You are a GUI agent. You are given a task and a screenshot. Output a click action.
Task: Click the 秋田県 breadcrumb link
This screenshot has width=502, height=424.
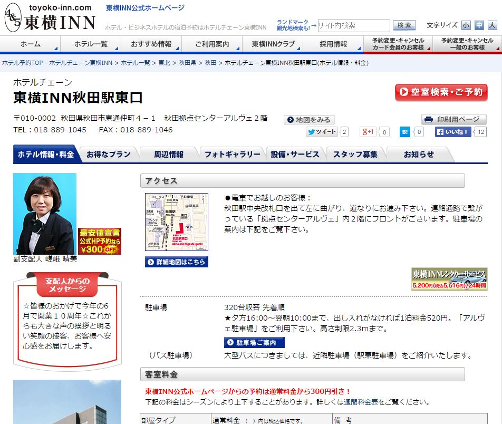pyautogui.click(x=187, y=63)
